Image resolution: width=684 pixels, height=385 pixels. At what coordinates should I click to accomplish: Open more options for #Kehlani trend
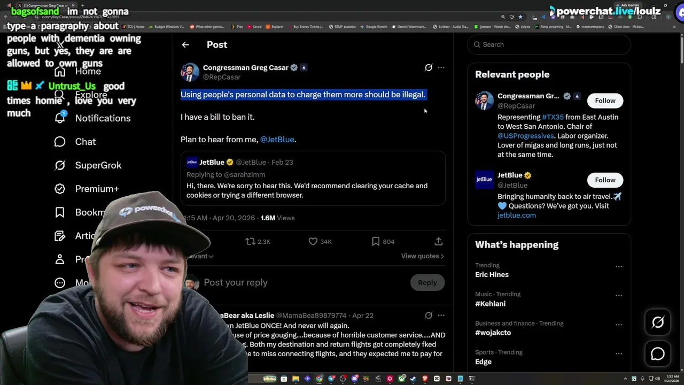click(619, 295)
